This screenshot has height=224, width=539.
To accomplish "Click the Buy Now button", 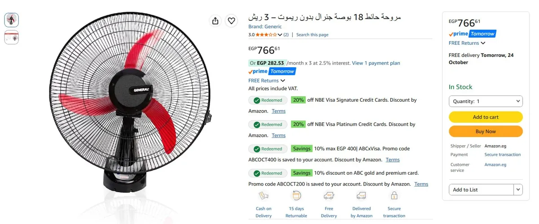I will point(486,131).
